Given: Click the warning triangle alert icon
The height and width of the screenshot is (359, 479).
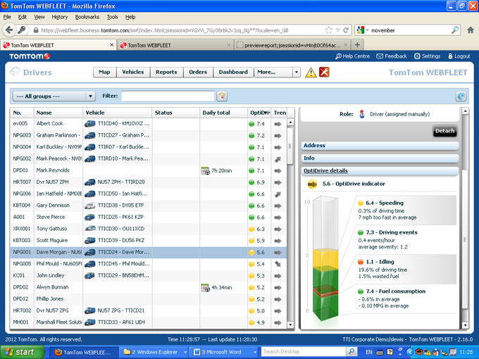Looking at the screenshot, I should 311,73.
